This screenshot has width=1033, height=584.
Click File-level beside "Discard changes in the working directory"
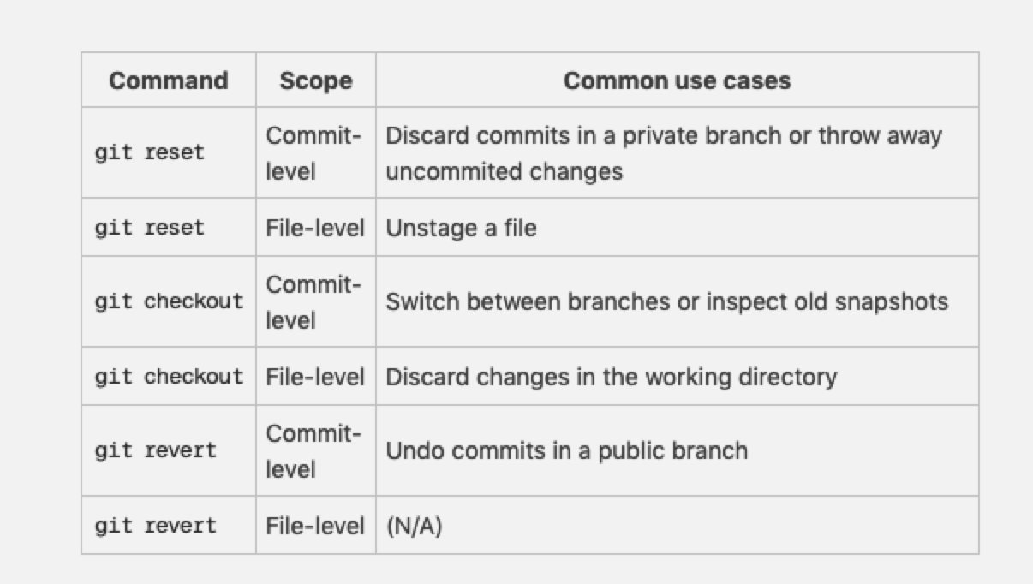tap(315, 377)
